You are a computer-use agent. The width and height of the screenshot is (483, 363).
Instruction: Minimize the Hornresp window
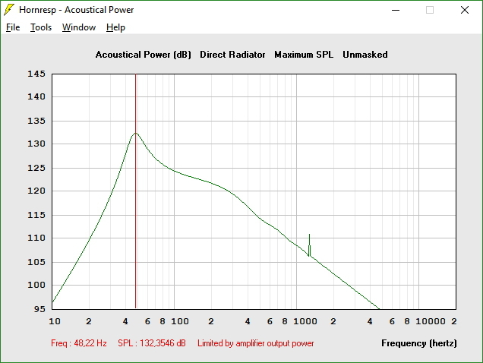(396, 10)
